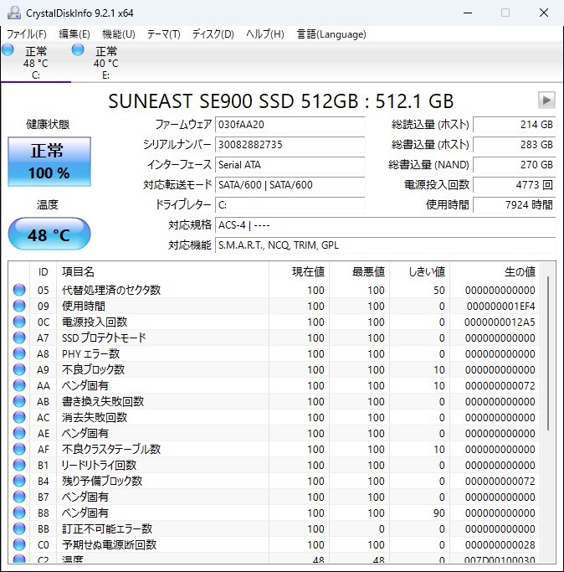Click the status orb for ID C0 row
Image resolution: width=564 pixels, height=572 pixels.
click(19, 544)
